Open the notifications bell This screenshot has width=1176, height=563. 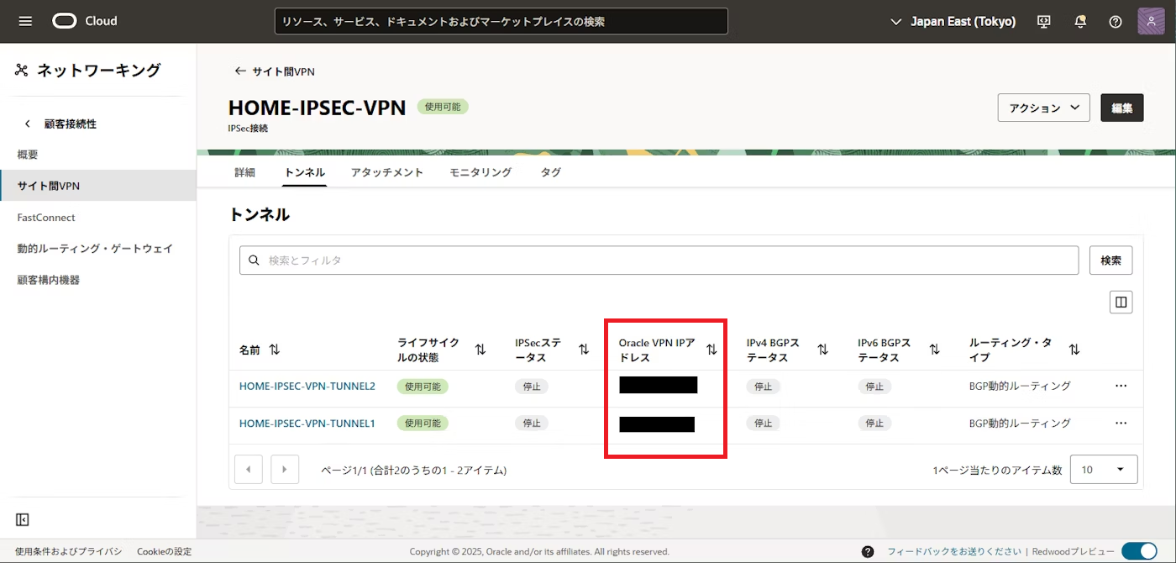pos(1080,22)
